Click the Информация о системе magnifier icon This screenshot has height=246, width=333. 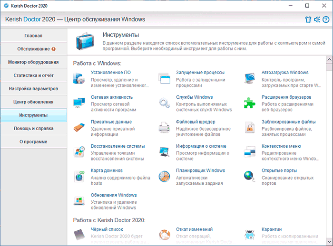(x=165, y=152)
